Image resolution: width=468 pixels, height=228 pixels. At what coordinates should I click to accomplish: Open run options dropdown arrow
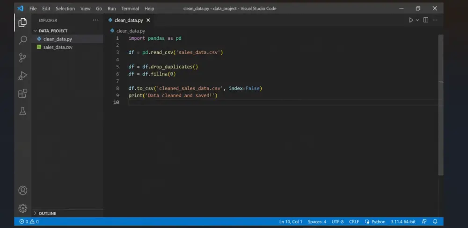417,20
